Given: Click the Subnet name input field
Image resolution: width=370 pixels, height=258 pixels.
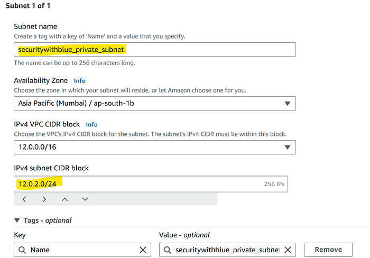Looking at the screenshot, I should click(x=155, y=50).
